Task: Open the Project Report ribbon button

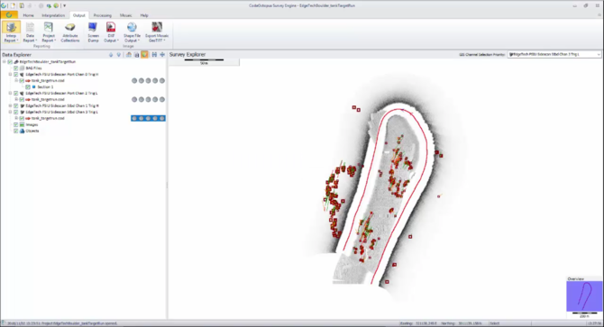Action: (49, 32)
